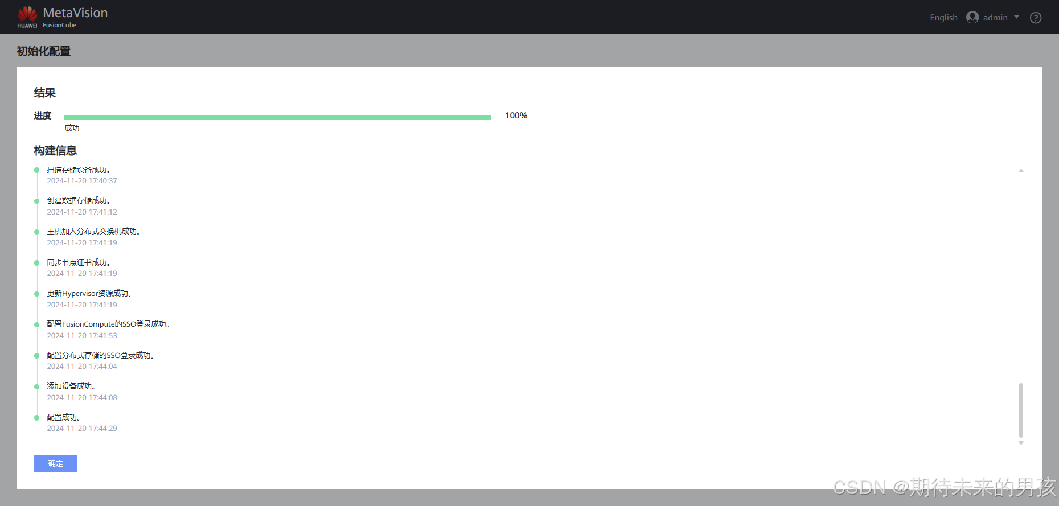Select log entry 主机加入分布式交换机成功
The width and height of the screenshot is (1059, 506).
pyautogui.click(x=93, y=231)
